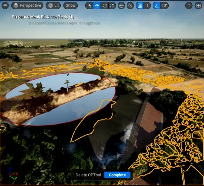Toggle world/local coordinate system globe
The height and width of the screenshot is (186, 204).
[x=122, y=5]
